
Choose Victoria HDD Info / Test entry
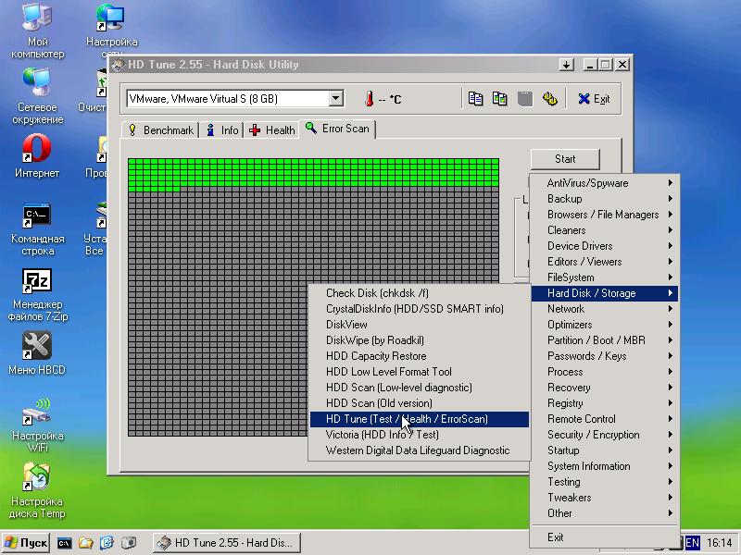382,435
